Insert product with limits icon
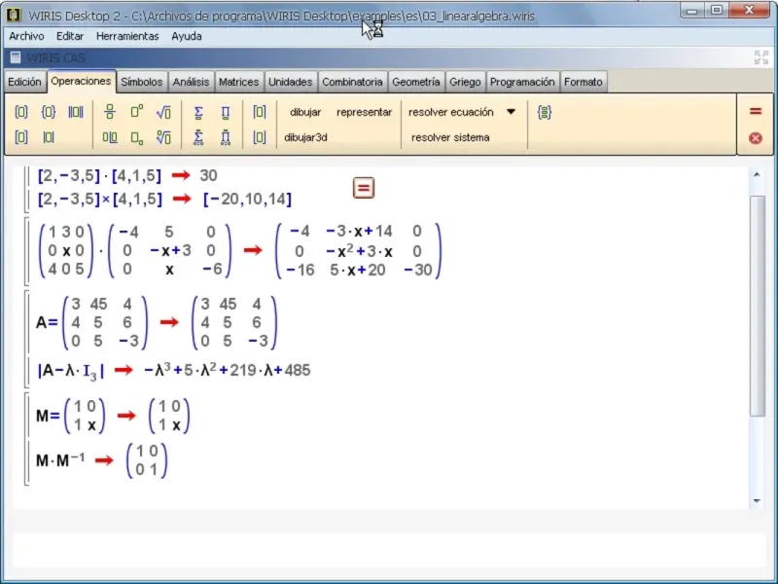Screen dimensions: 778x584 point(226,137)
